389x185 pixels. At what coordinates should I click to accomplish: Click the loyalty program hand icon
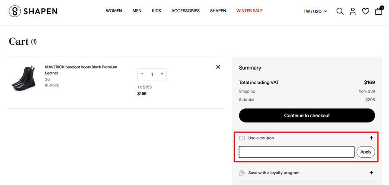coord(242,173)
